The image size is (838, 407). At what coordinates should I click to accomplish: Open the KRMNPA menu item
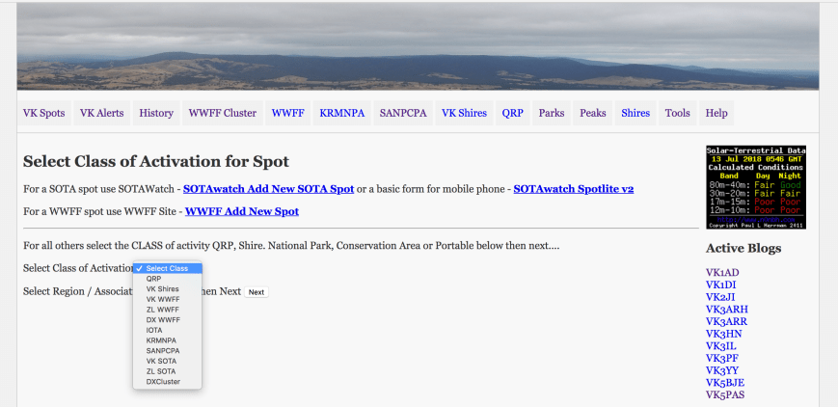(341, 113)
